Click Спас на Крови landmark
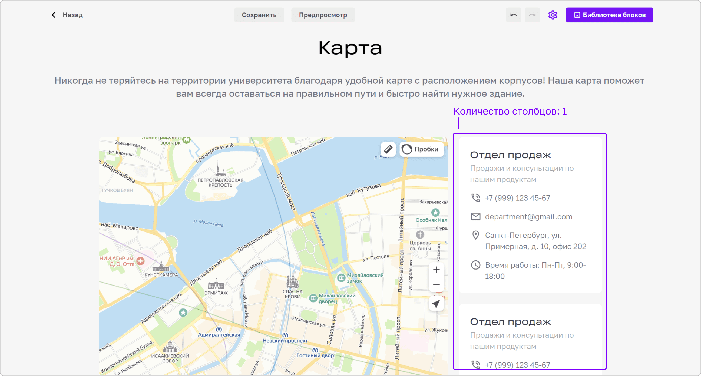The width and height of the screenshot is (701, 376). point(293,286)
